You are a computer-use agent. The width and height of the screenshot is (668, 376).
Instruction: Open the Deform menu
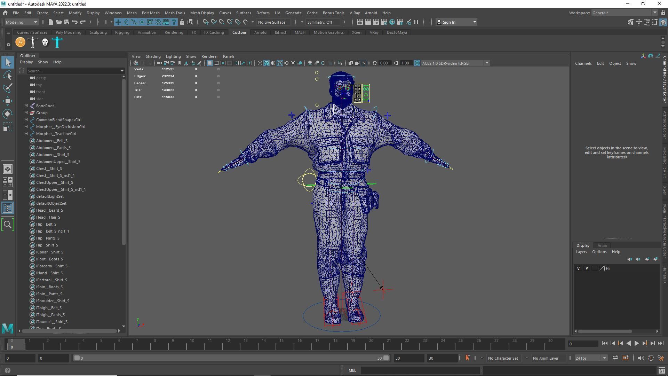263,13
